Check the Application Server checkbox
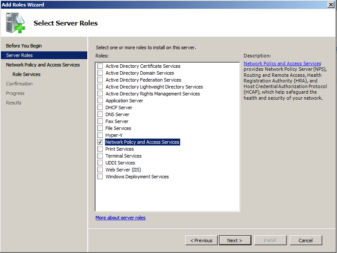Image resolution: width=337 pixels, height=253 pixels. click(x=100, y=100)
